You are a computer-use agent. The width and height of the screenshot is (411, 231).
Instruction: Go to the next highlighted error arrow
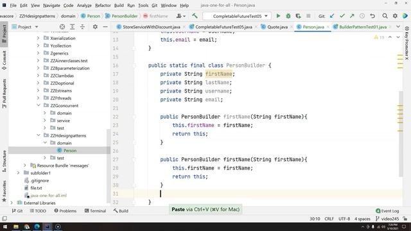point(398,37)
